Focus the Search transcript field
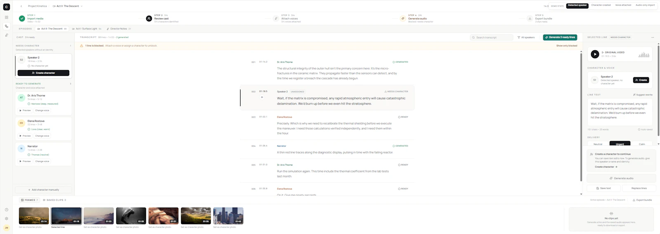Image resolution: width=660 pixels, height=234 pixels. [492, 38]
